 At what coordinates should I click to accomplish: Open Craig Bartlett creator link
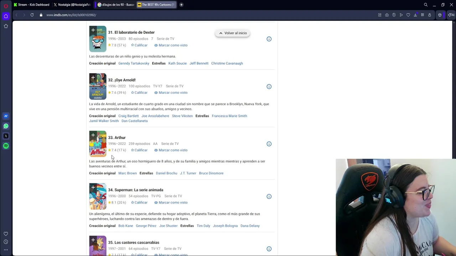coord(128,116)
